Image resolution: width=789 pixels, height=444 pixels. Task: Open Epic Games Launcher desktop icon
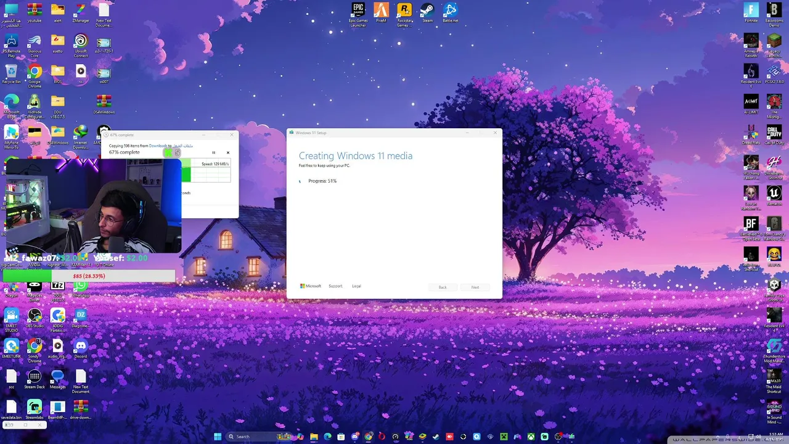click(x=358, y=14)
